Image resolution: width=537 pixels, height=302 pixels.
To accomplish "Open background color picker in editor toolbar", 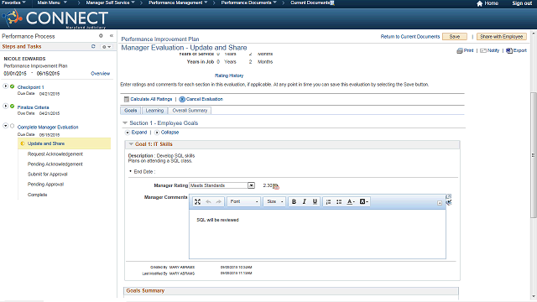I will coord(363,201).
